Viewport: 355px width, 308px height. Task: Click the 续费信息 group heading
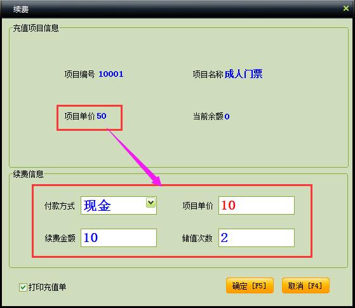pos(28,174)
